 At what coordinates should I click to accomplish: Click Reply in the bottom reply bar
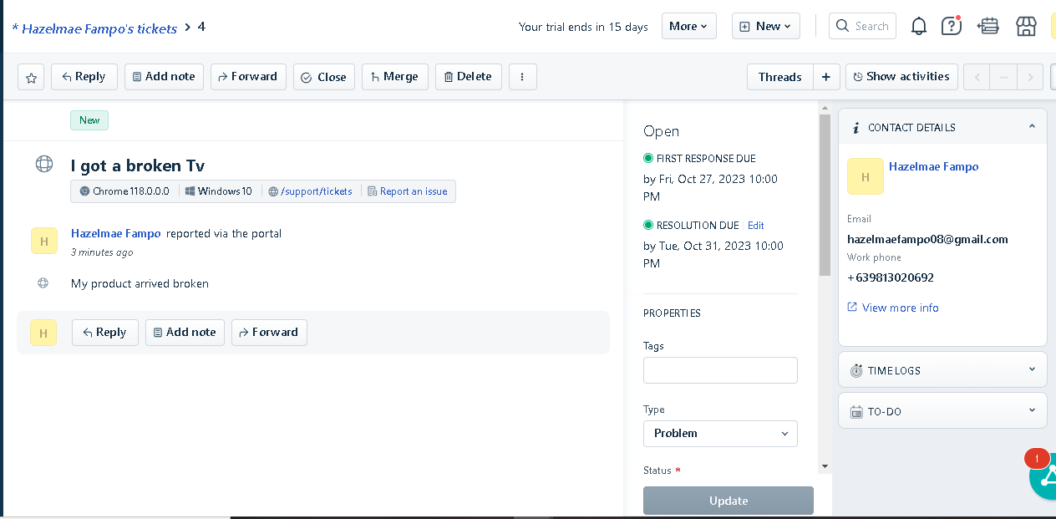click(x=105, y=333)
